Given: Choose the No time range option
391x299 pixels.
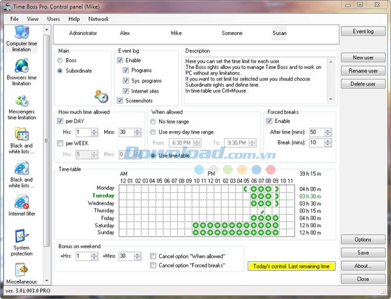Looking at the screenshot, I should (154, 121).
